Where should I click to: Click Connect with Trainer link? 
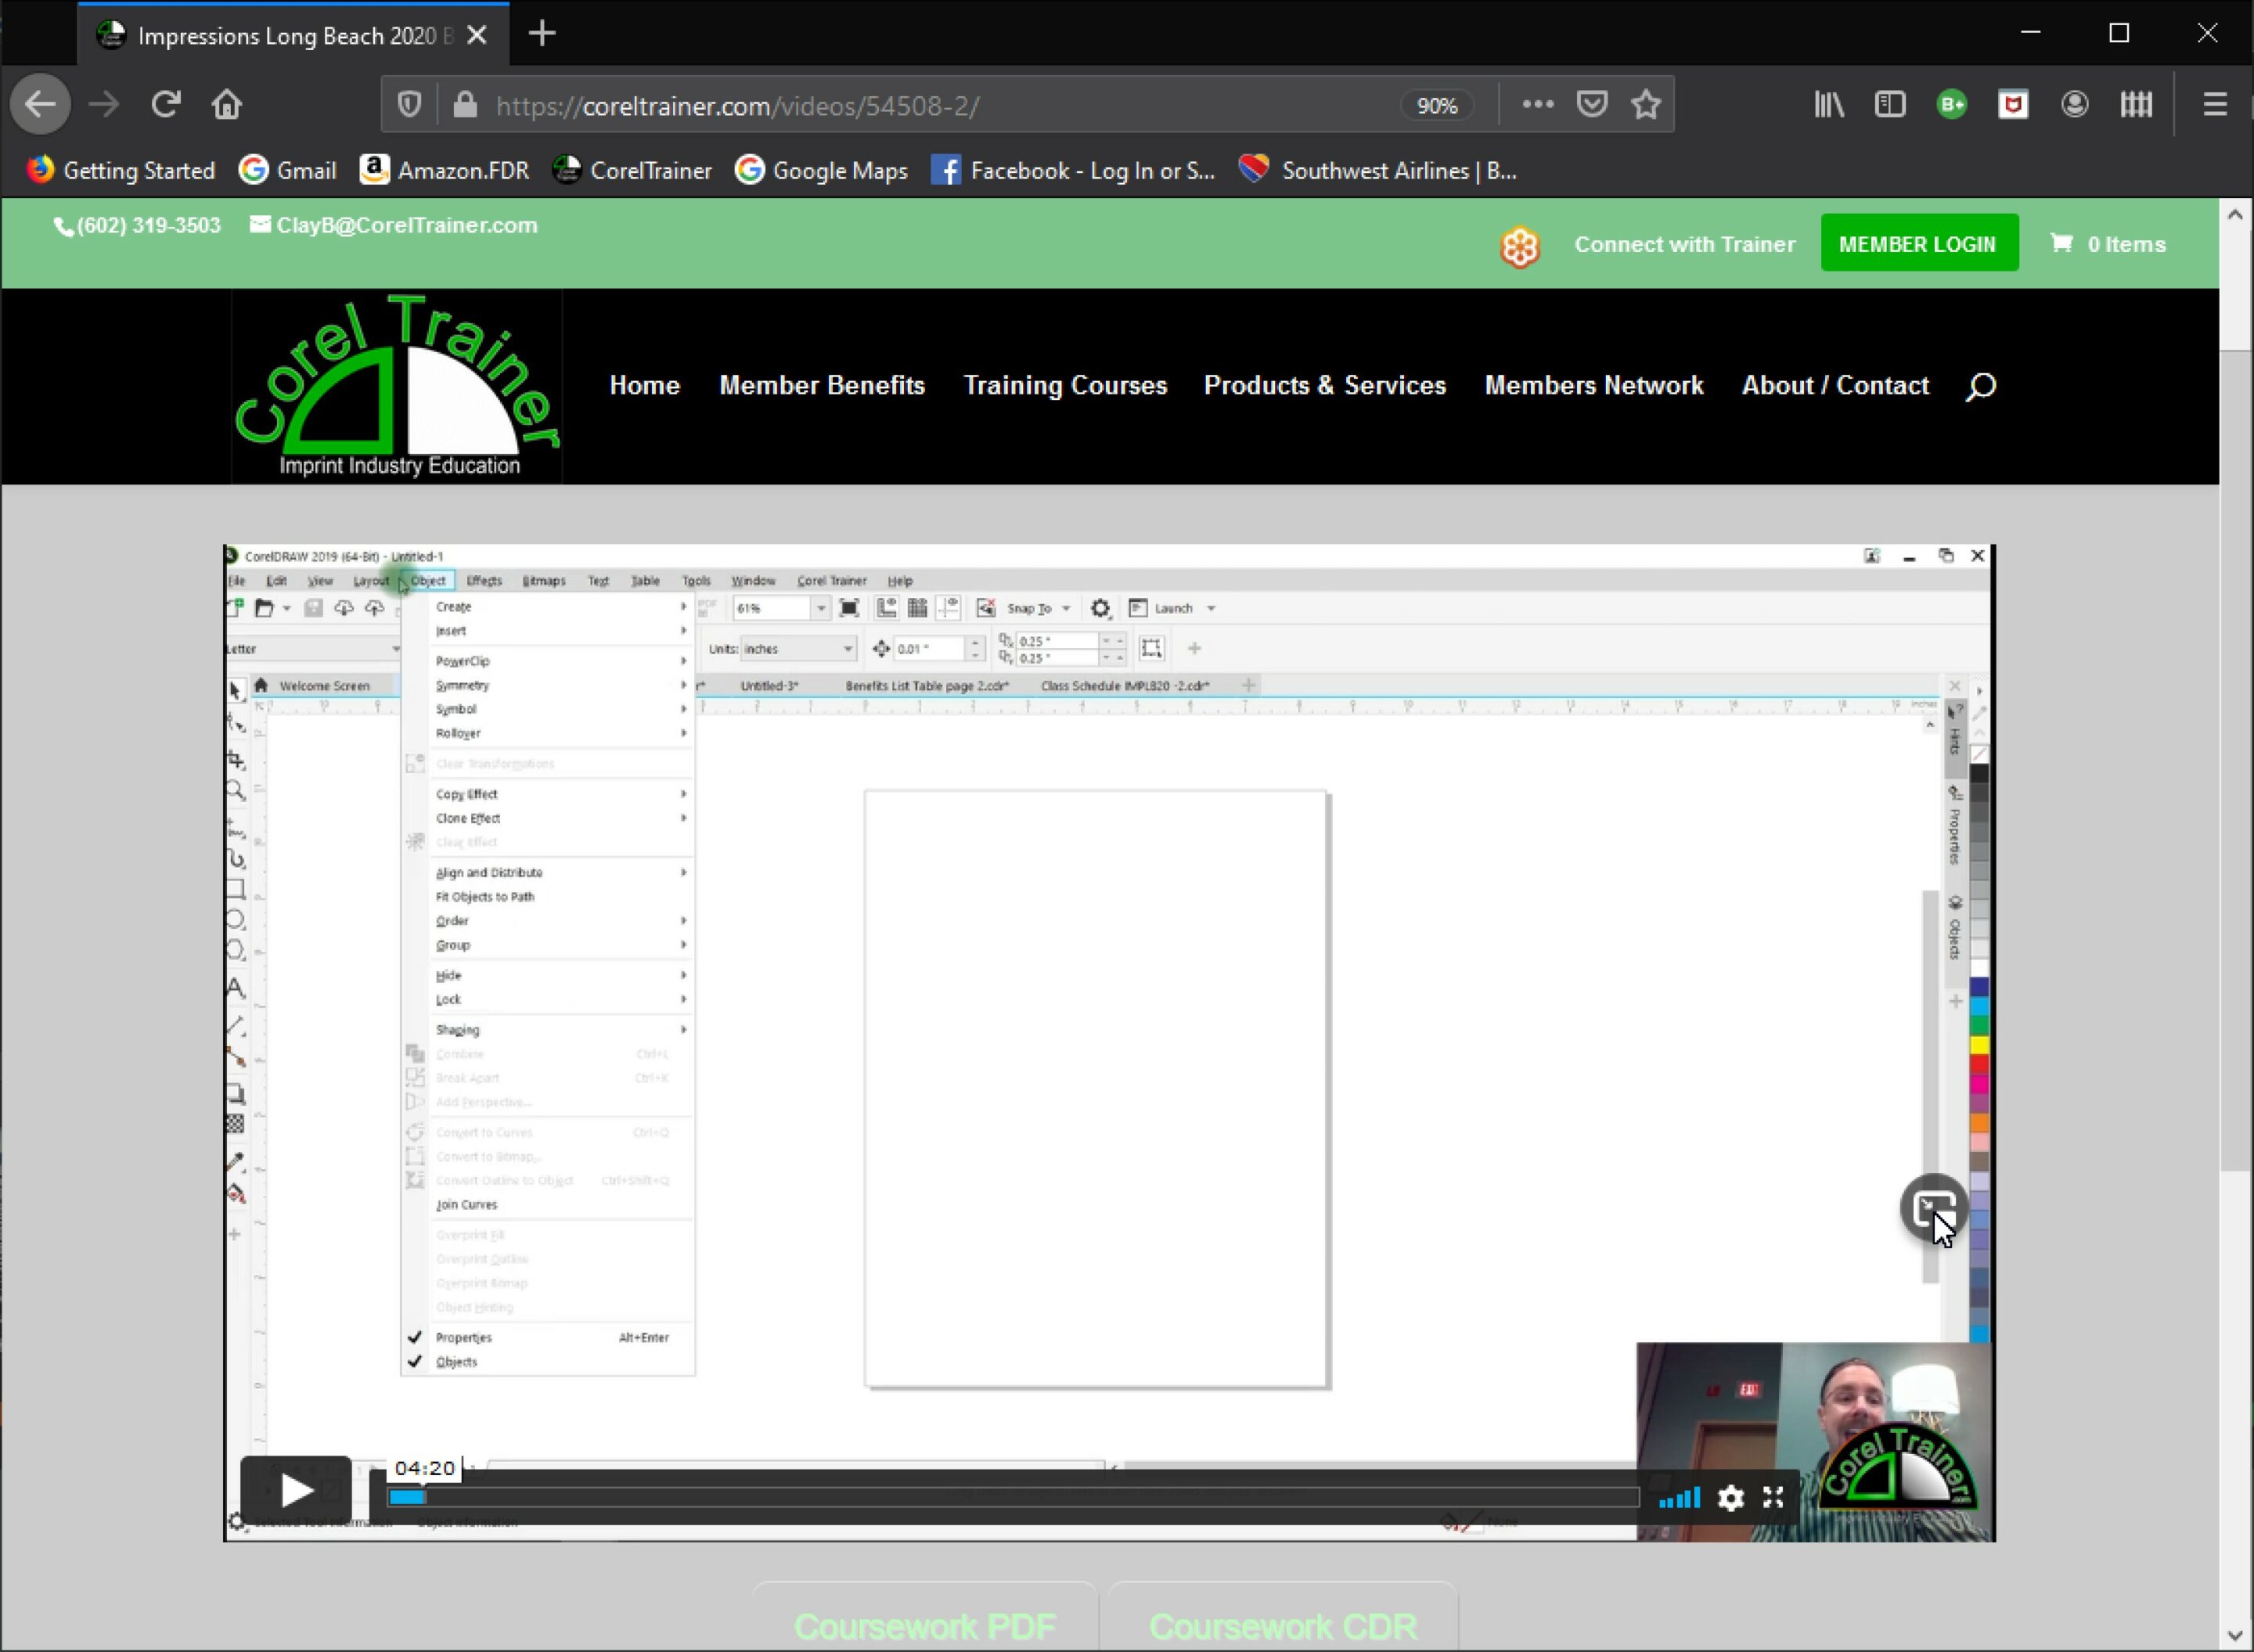[1684, 244]
